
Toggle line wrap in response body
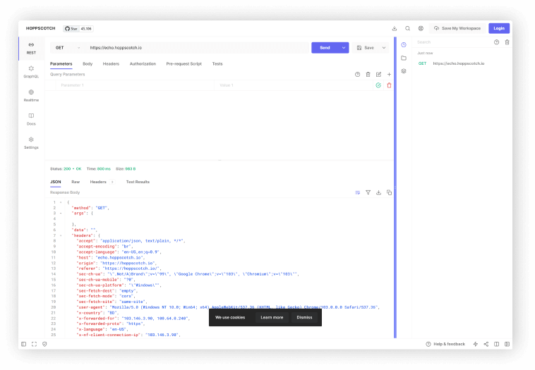tap(358, 192)
